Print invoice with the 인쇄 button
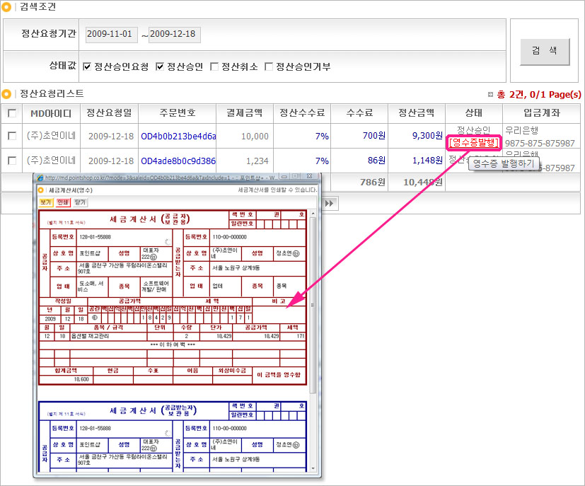This screenshot has height=486, width=585. [x=64, y=202]
